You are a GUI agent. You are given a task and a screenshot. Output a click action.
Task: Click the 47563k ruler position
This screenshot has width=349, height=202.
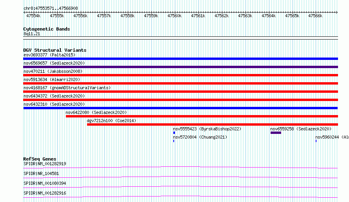coord(245,16)
